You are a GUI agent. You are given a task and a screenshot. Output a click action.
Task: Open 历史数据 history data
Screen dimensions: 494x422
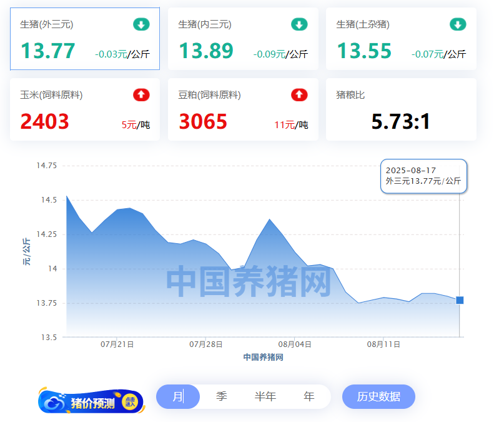(x=378, y=396)
